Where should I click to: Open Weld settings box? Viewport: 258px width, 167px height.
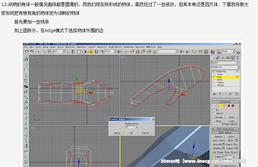[x=236, y=140]
